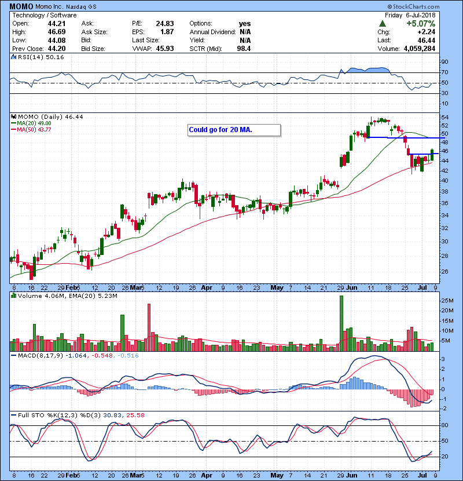The image size is (463, 481).
Task: Click the StockCharts.com watermark link
Action: [416, 6]
